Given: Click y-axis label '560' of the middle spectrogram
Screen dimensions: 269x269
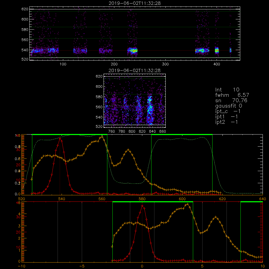Looking at the screenshot, I should click(99, 107).
